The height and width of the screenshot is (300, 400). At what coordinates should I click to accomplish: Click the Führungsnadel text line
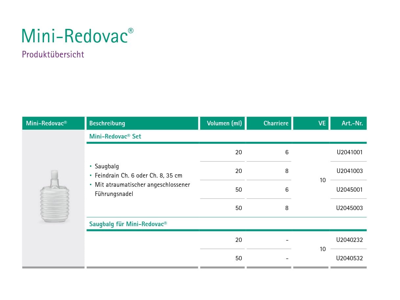(x=114, y=194)
